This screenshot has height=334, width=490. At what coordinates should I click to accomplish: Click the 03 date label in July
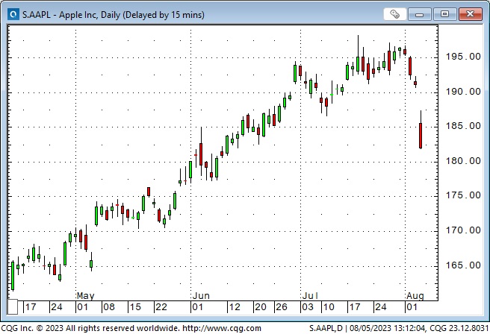(x=308, y=307)
